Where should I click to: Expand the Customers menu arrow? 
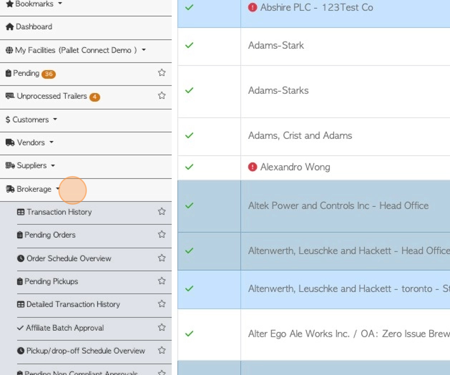pyautogui.click(x=55, y=119)
